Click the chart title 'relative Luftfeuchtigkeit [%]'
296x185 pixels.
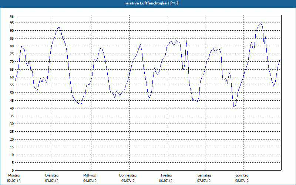pyautogui.click(x=151, y=3)
